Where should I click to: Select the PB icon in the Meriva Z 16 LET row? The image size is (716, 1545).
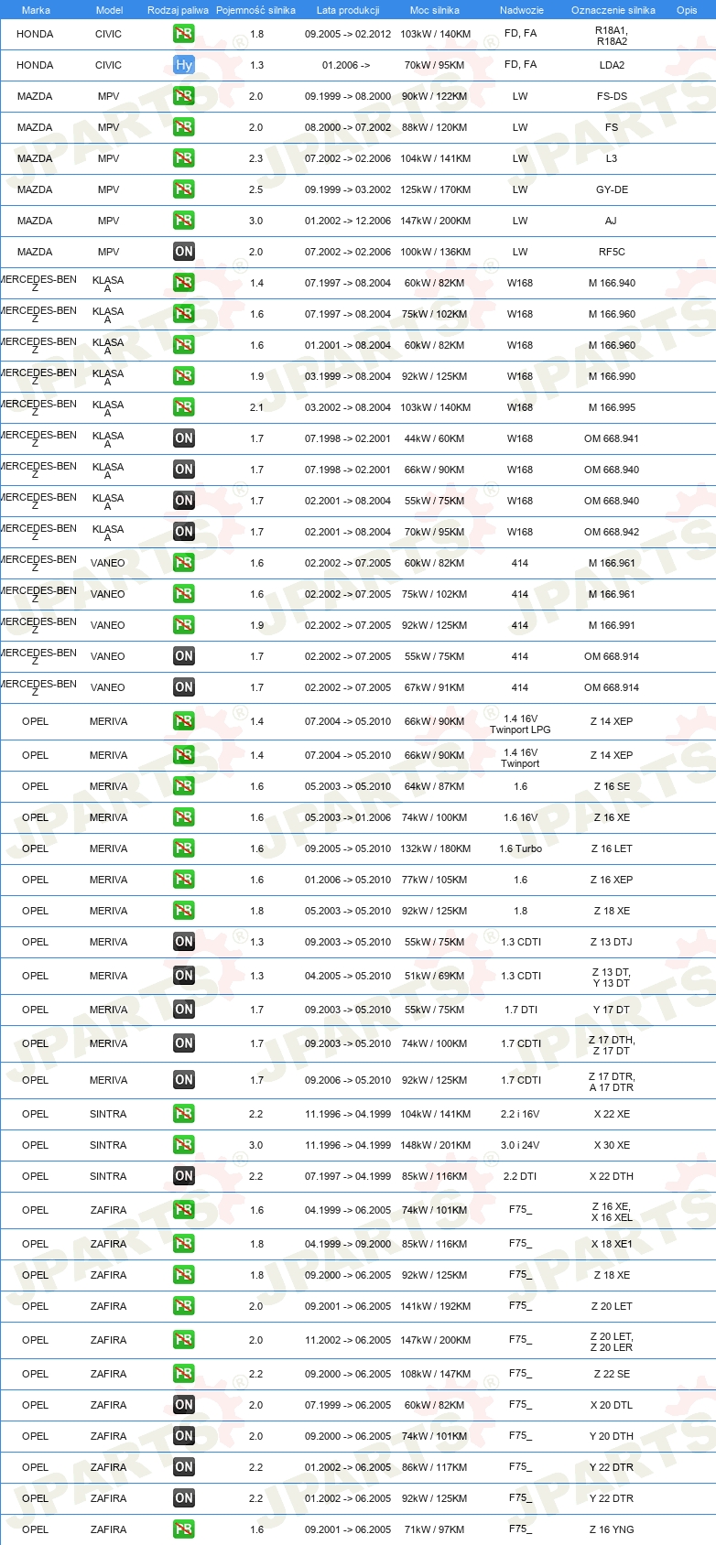184,848
